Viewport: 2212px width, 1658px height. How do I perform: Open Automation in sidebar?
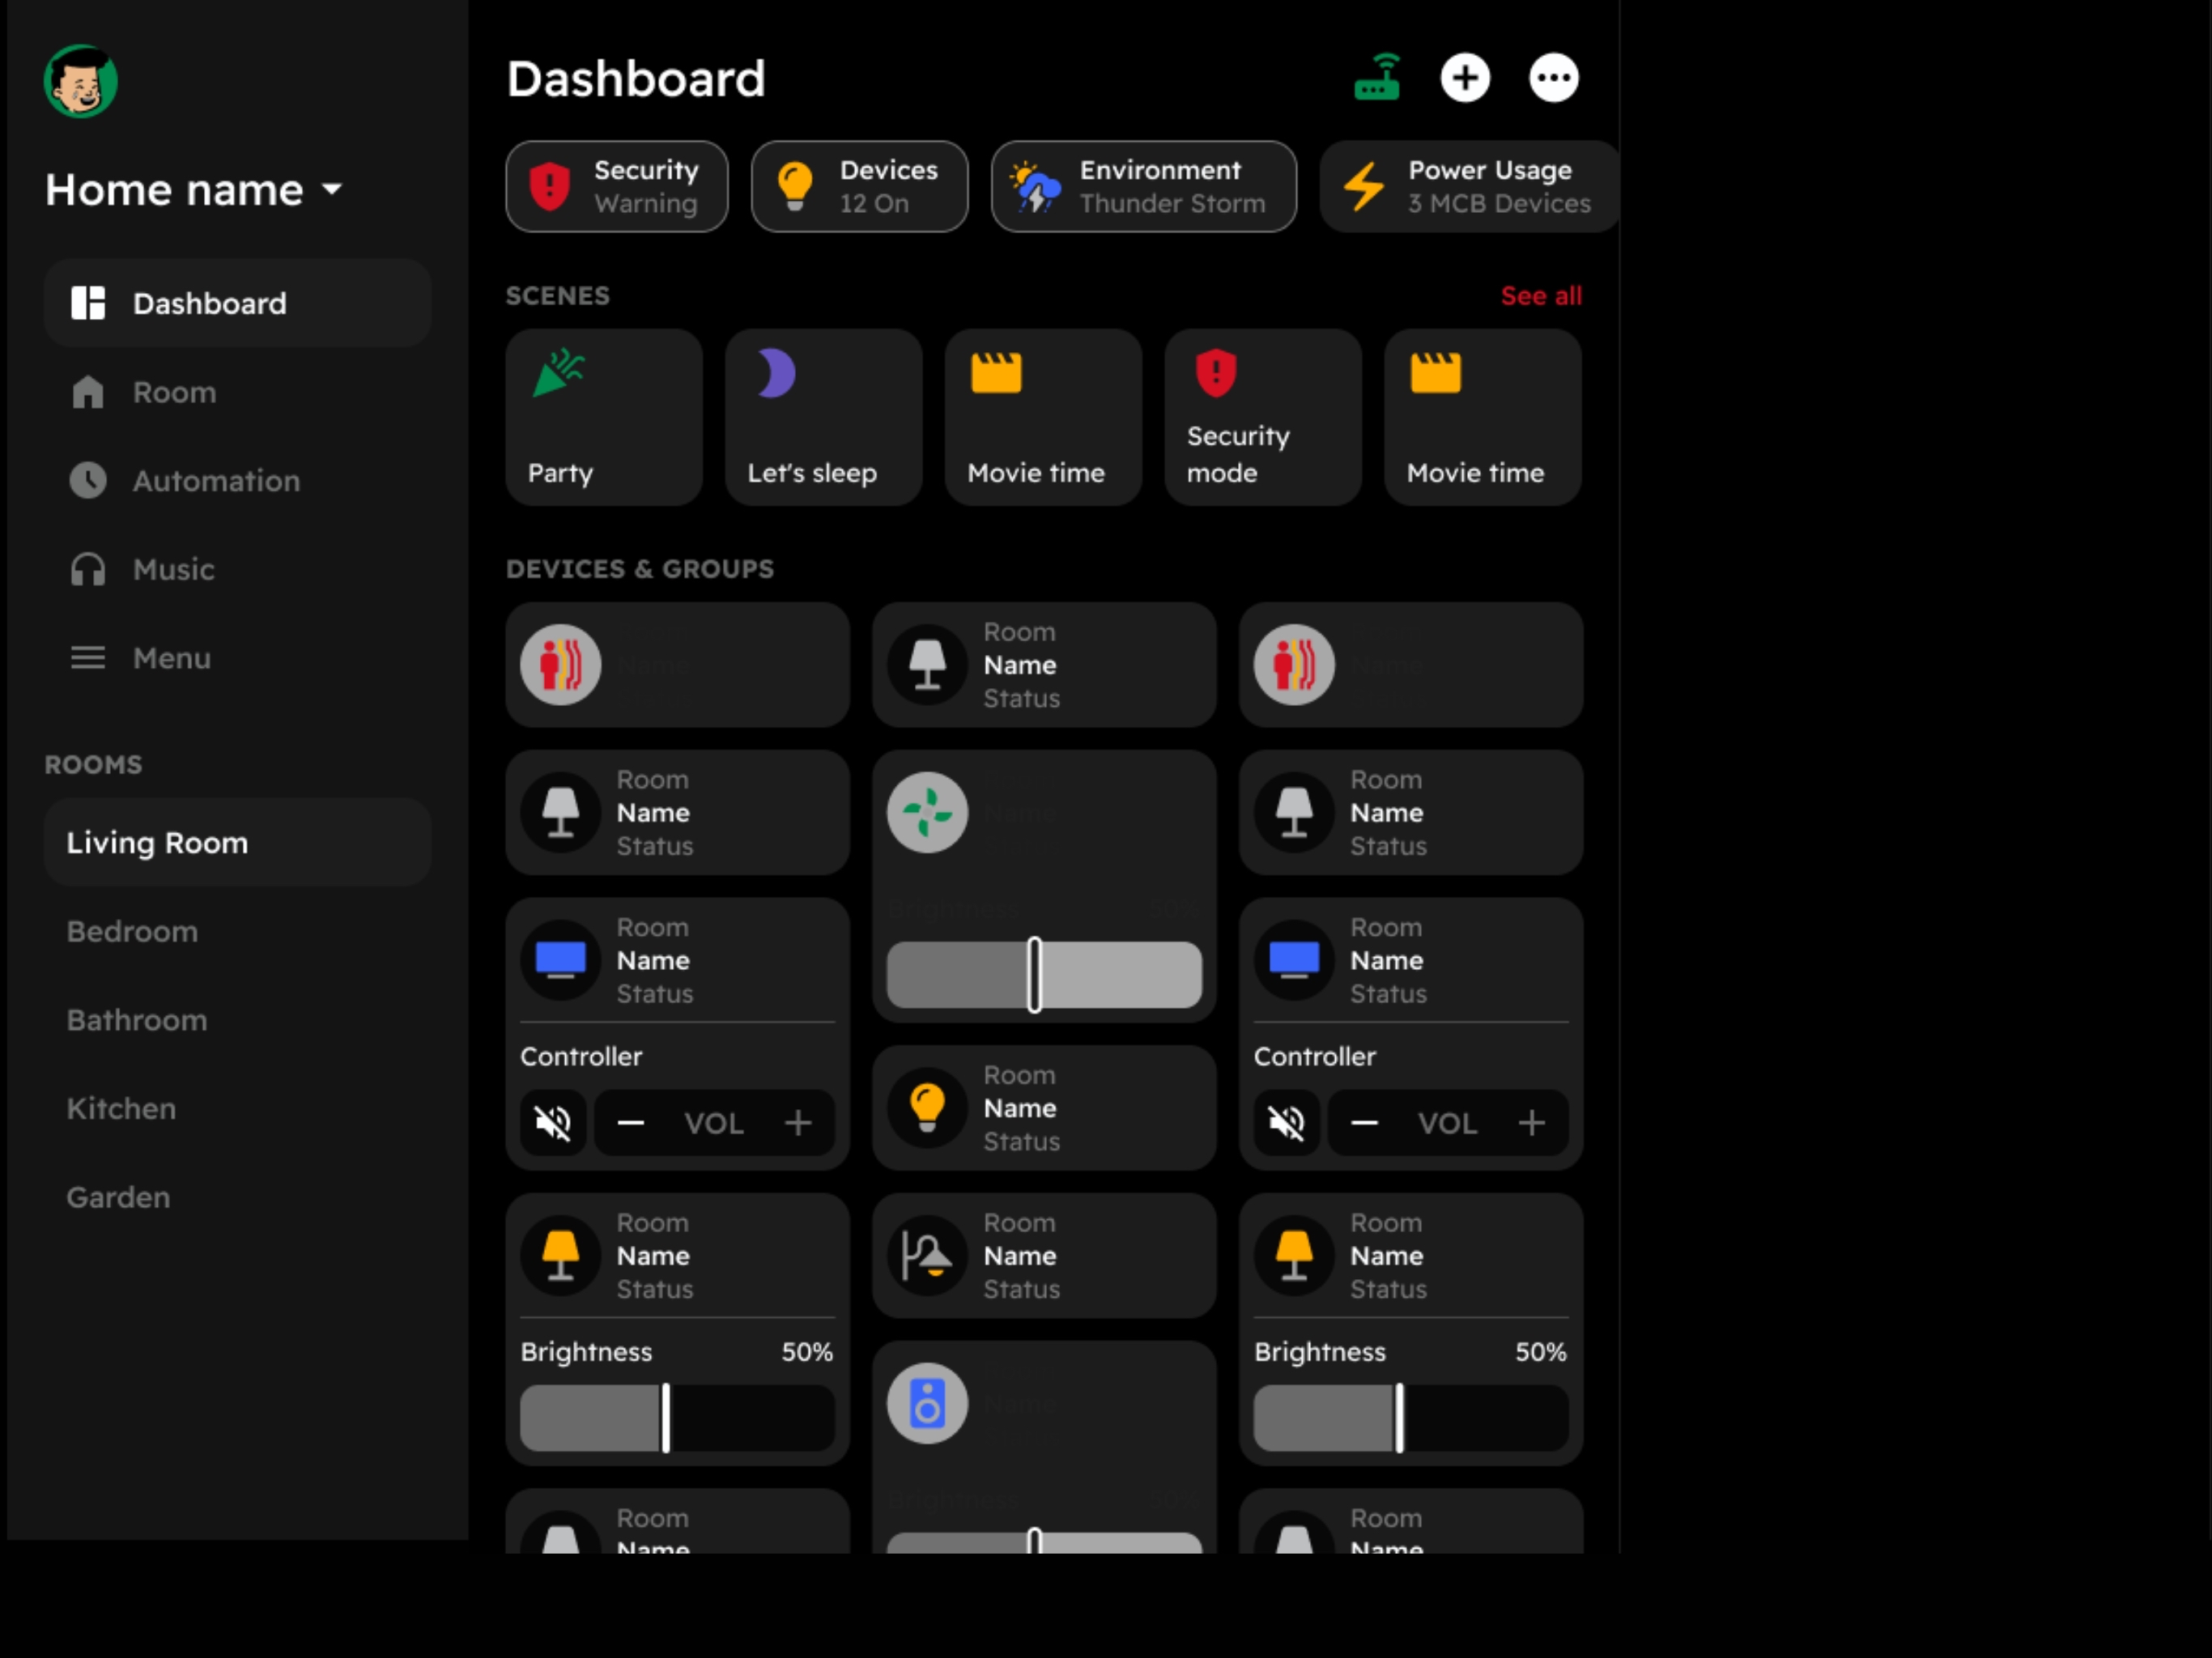pos(238,481)
